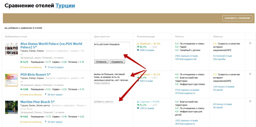The width and height of the screenshot is (256, 127).
Task: Click the Семейный — 38.3% recommendation
Action: (x=150, y=44)
